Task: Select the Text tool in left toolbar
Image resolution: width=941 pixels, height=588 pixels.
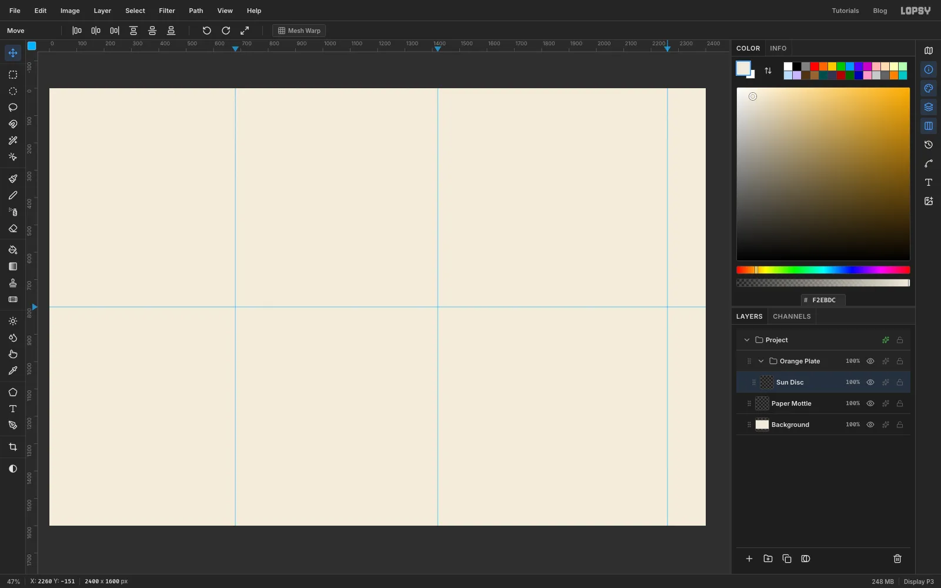Action: (13, 409)
